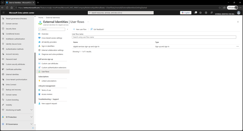Open Backup and recovery

pos(13,90)
